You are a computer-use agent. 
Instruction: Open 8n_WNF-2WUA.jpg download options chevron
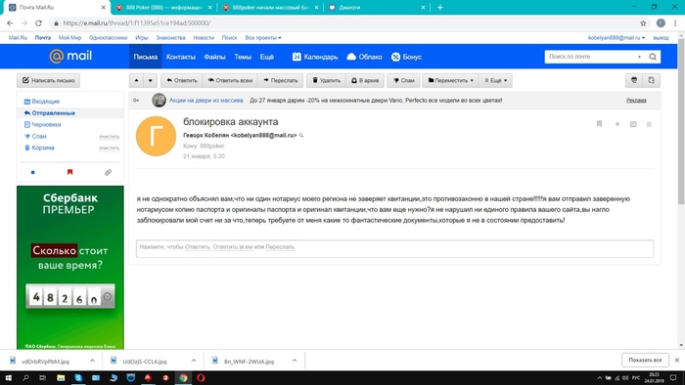click(x=295, y=361)
